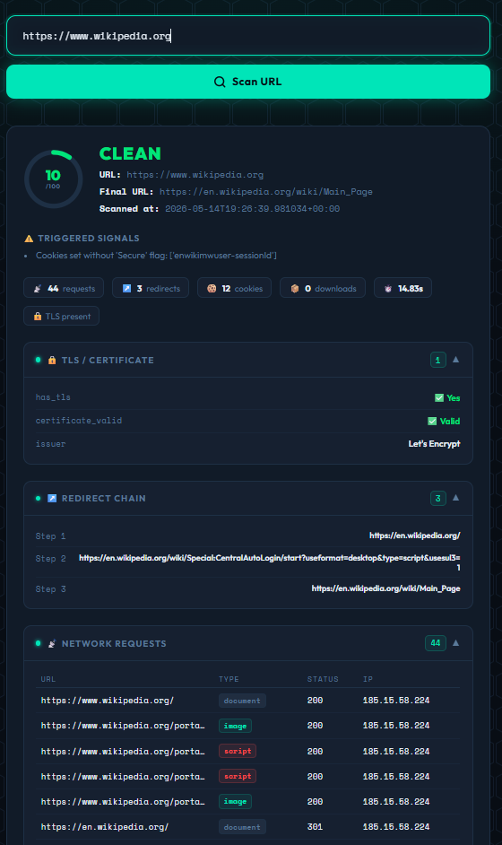Click Step 3 Main_Page redirect URL
Viewport: 502px width, 845px height.
[385, 588]
